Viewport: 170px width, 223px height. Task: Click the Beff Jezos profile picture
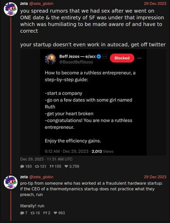[51, 59]
